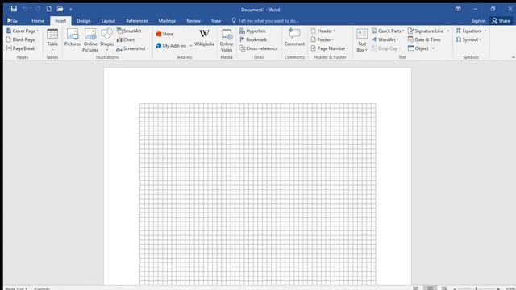Open the Screenshot dropdown
516x290 pixels.
coord(132,48)
